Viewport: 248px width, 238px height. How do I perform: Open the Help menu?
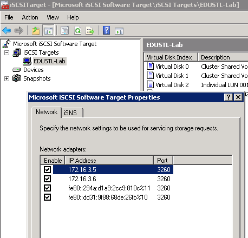click(x=73, y=17)
